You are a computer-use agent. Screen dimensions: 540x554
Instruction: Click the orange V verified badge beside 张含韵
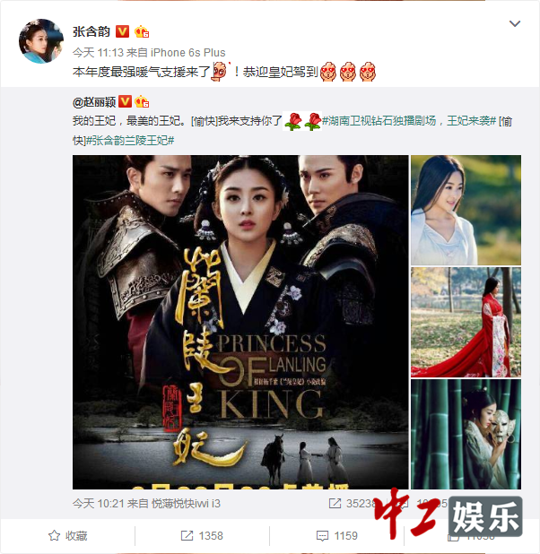122,31
